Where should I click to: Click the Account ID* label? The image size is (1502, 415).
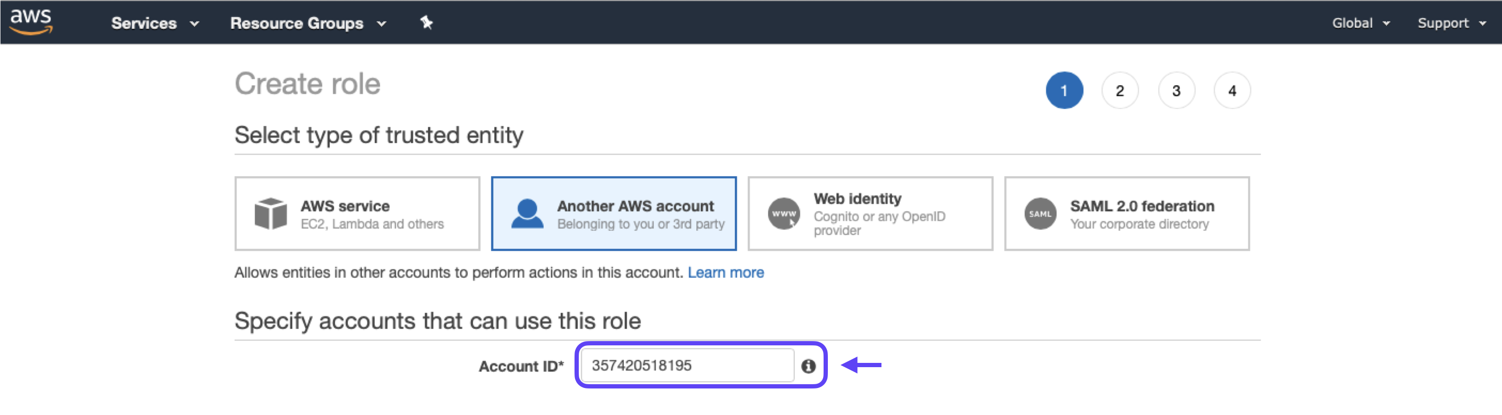[x=521, y=366]
